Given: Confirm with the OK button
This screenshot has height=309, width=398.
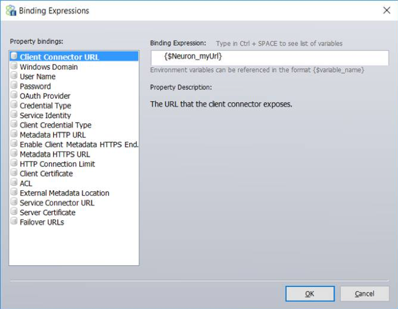Looking at the screenshot, I should coord(310,294).
